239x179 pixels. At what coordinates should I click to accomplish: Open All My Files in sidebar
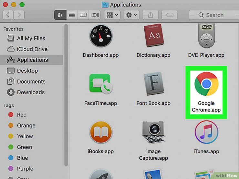pos(31,38)
